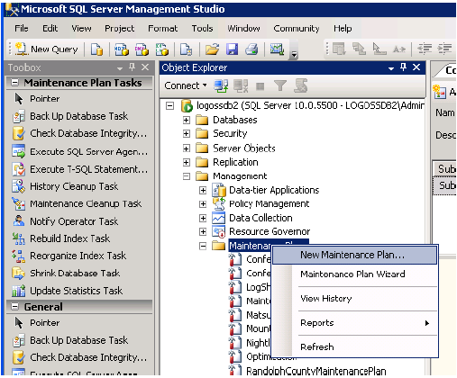
Task: Select Update Statistics Task
Action: tap(68, 291)
